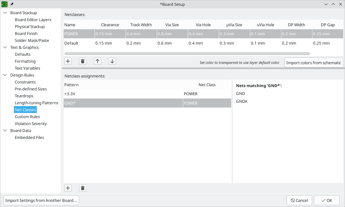This screenshot has height=207, width=345.
Task: Move the selected netclass up
Action: coord(97,61)
